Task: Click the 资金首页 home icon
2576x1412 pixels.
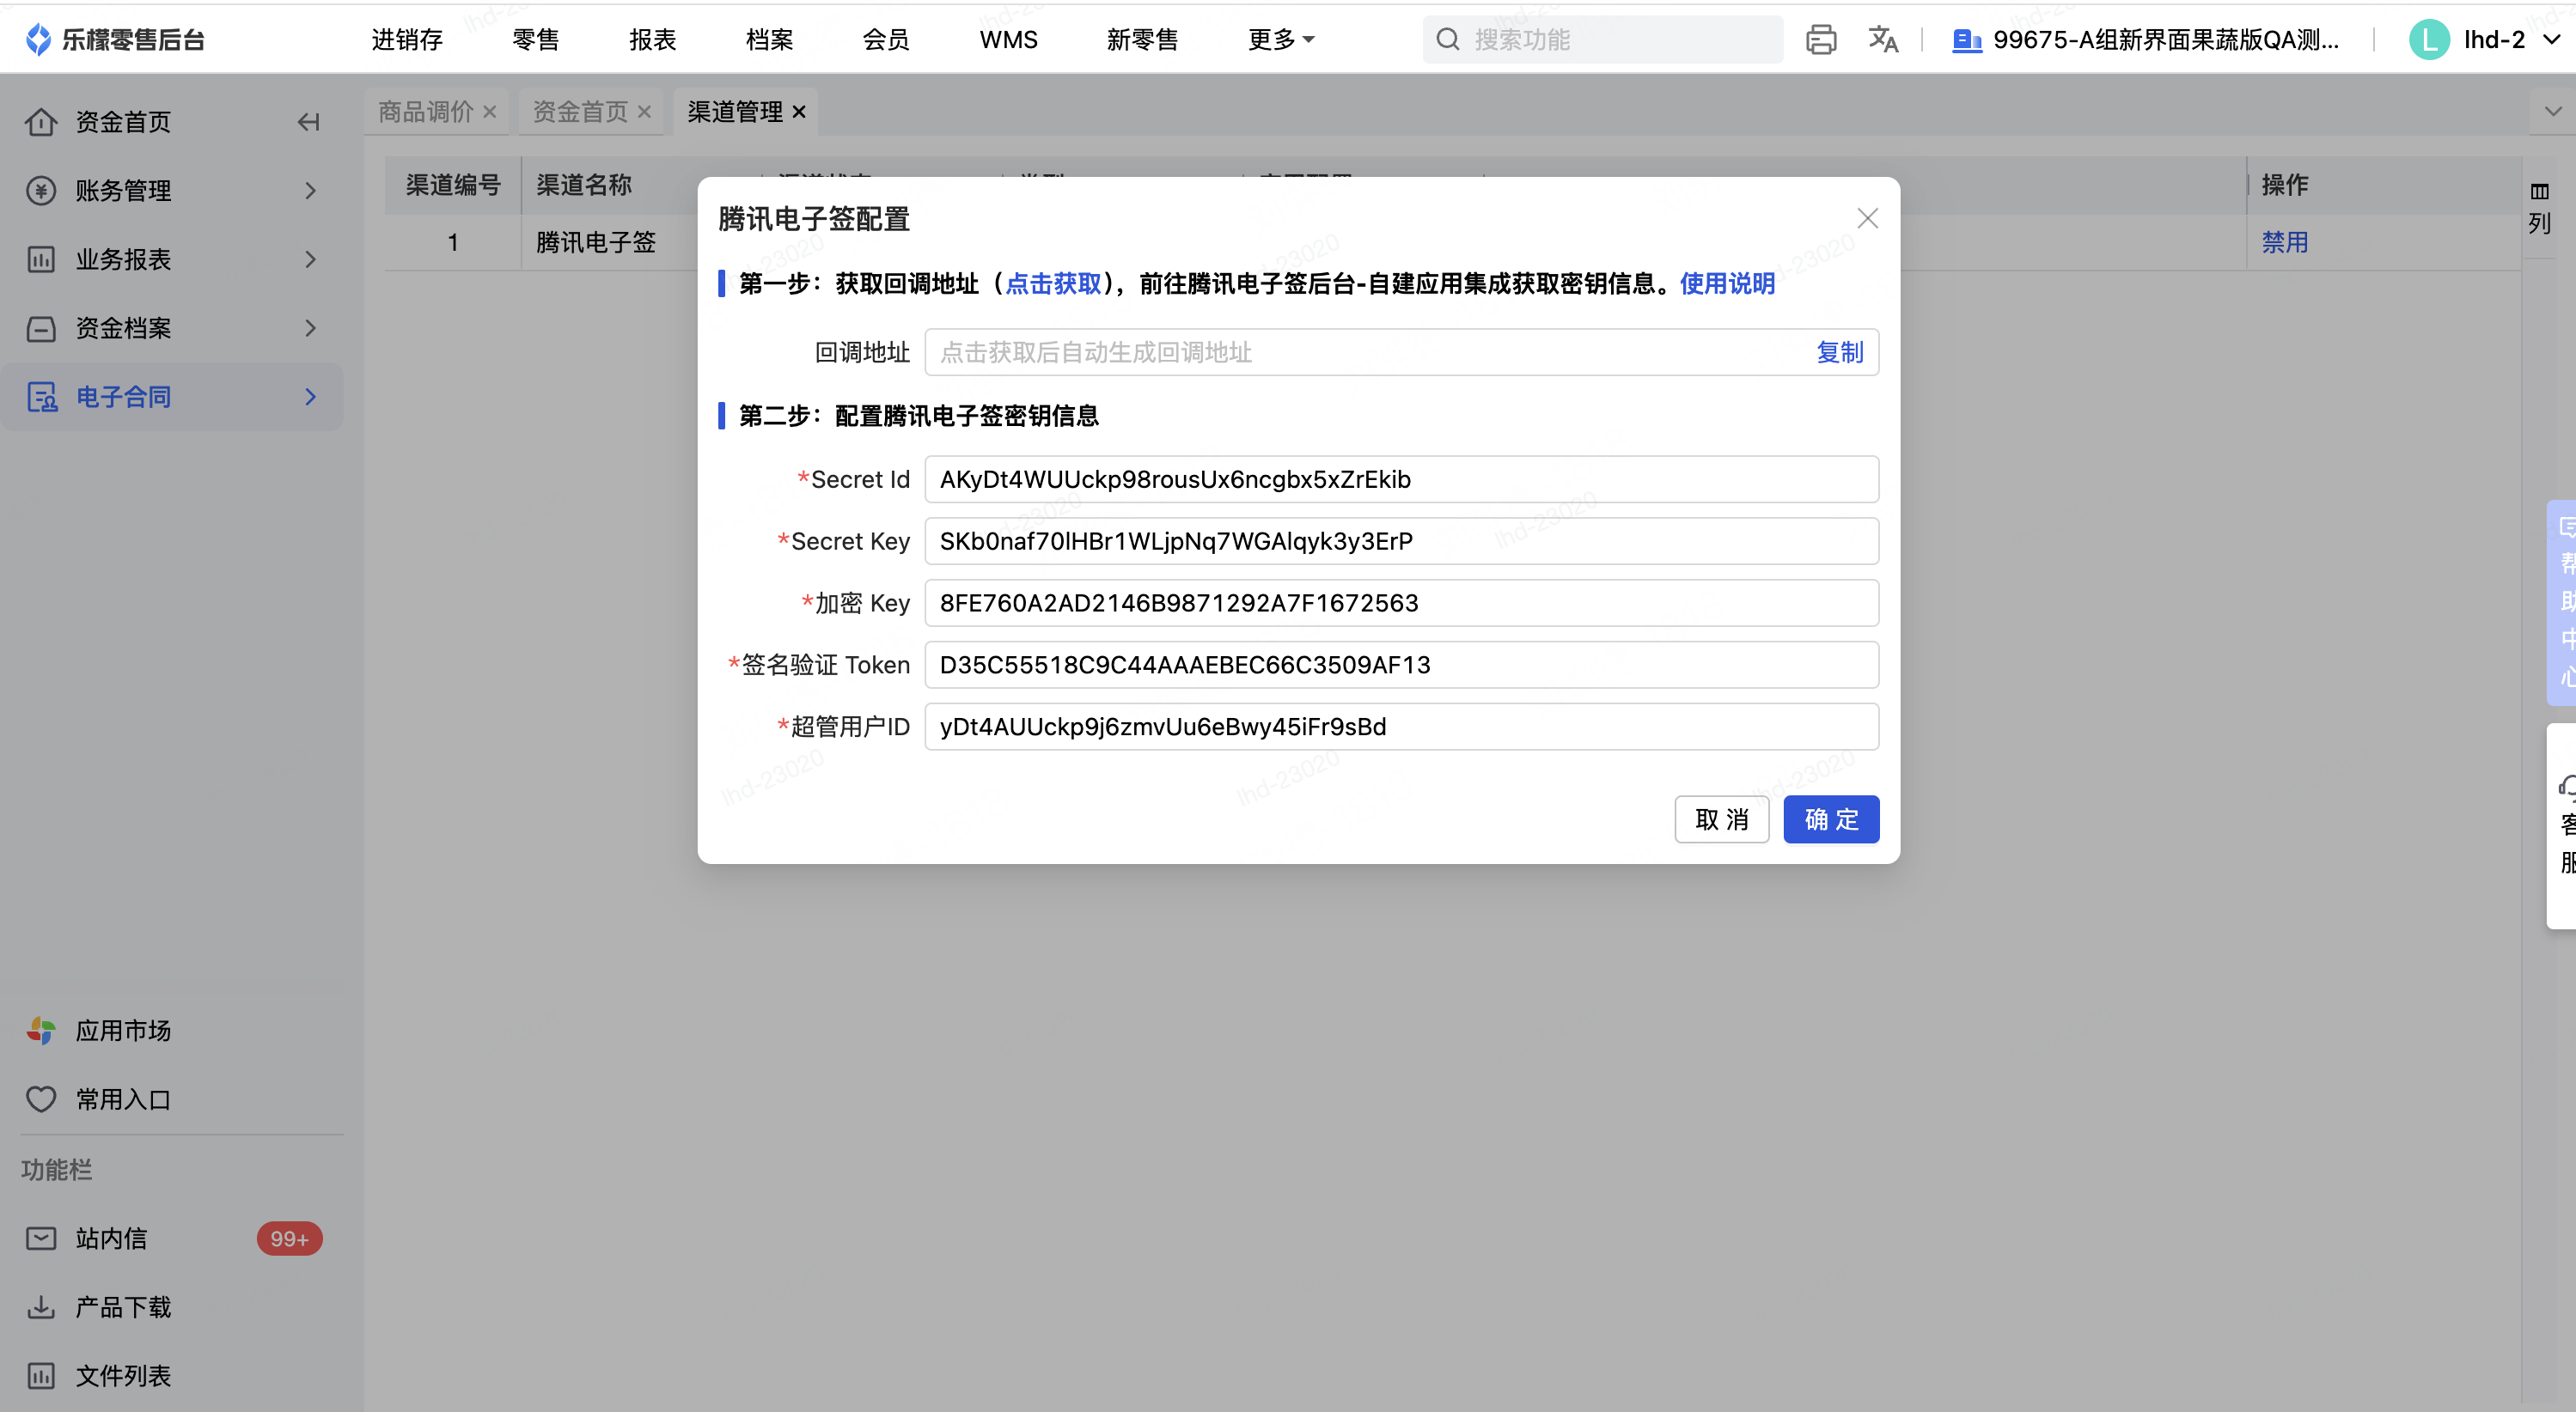Action: click(x=41, y=122)
